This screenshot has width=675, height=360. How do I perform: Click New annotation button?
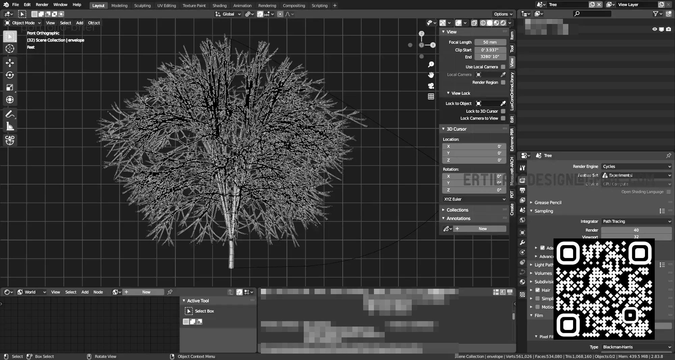[x=482, y=229]
